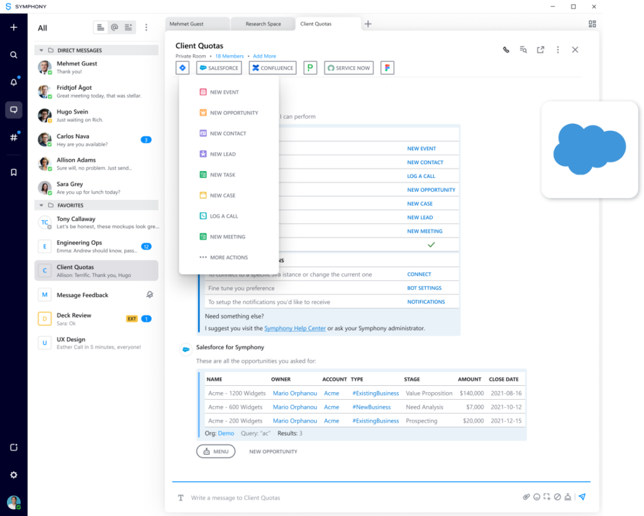Unmute notifications for Message Feedback
Screen dimensions: 644x516
(149, 295)
